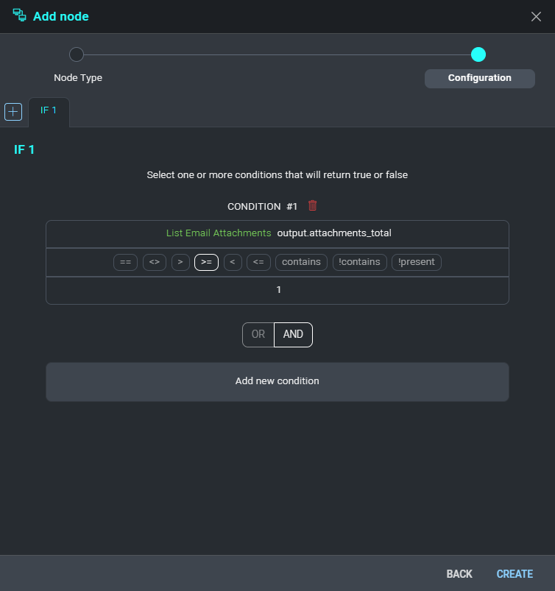Click Add new condition button

coord(277,381)
